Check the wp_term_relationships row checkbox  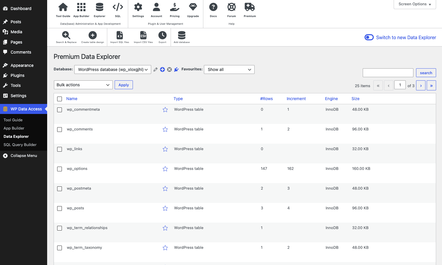click(x=60, y=228)
